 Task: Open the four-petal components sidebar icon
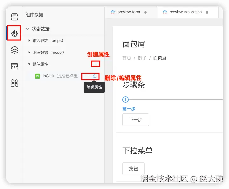(x=15, y=83)
